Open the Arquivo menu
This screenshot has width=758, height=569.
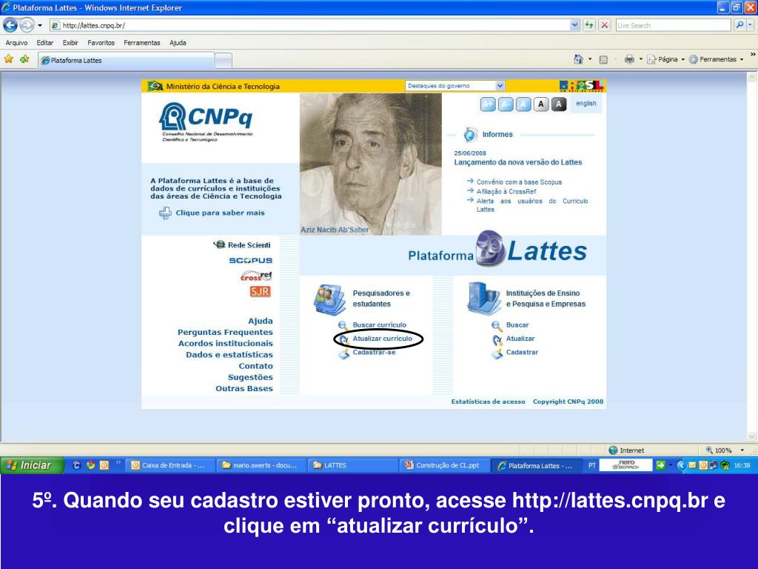[16, 42]
